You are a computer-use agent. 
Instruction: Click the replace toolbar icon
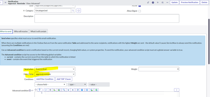point(55,90)
